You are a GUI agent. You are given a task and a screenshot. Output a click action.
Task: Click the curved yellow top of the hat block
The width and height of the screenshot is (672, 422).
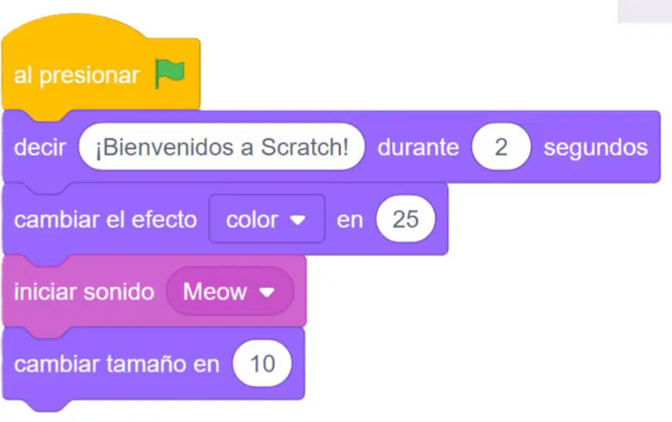click(x=75, y=25)
